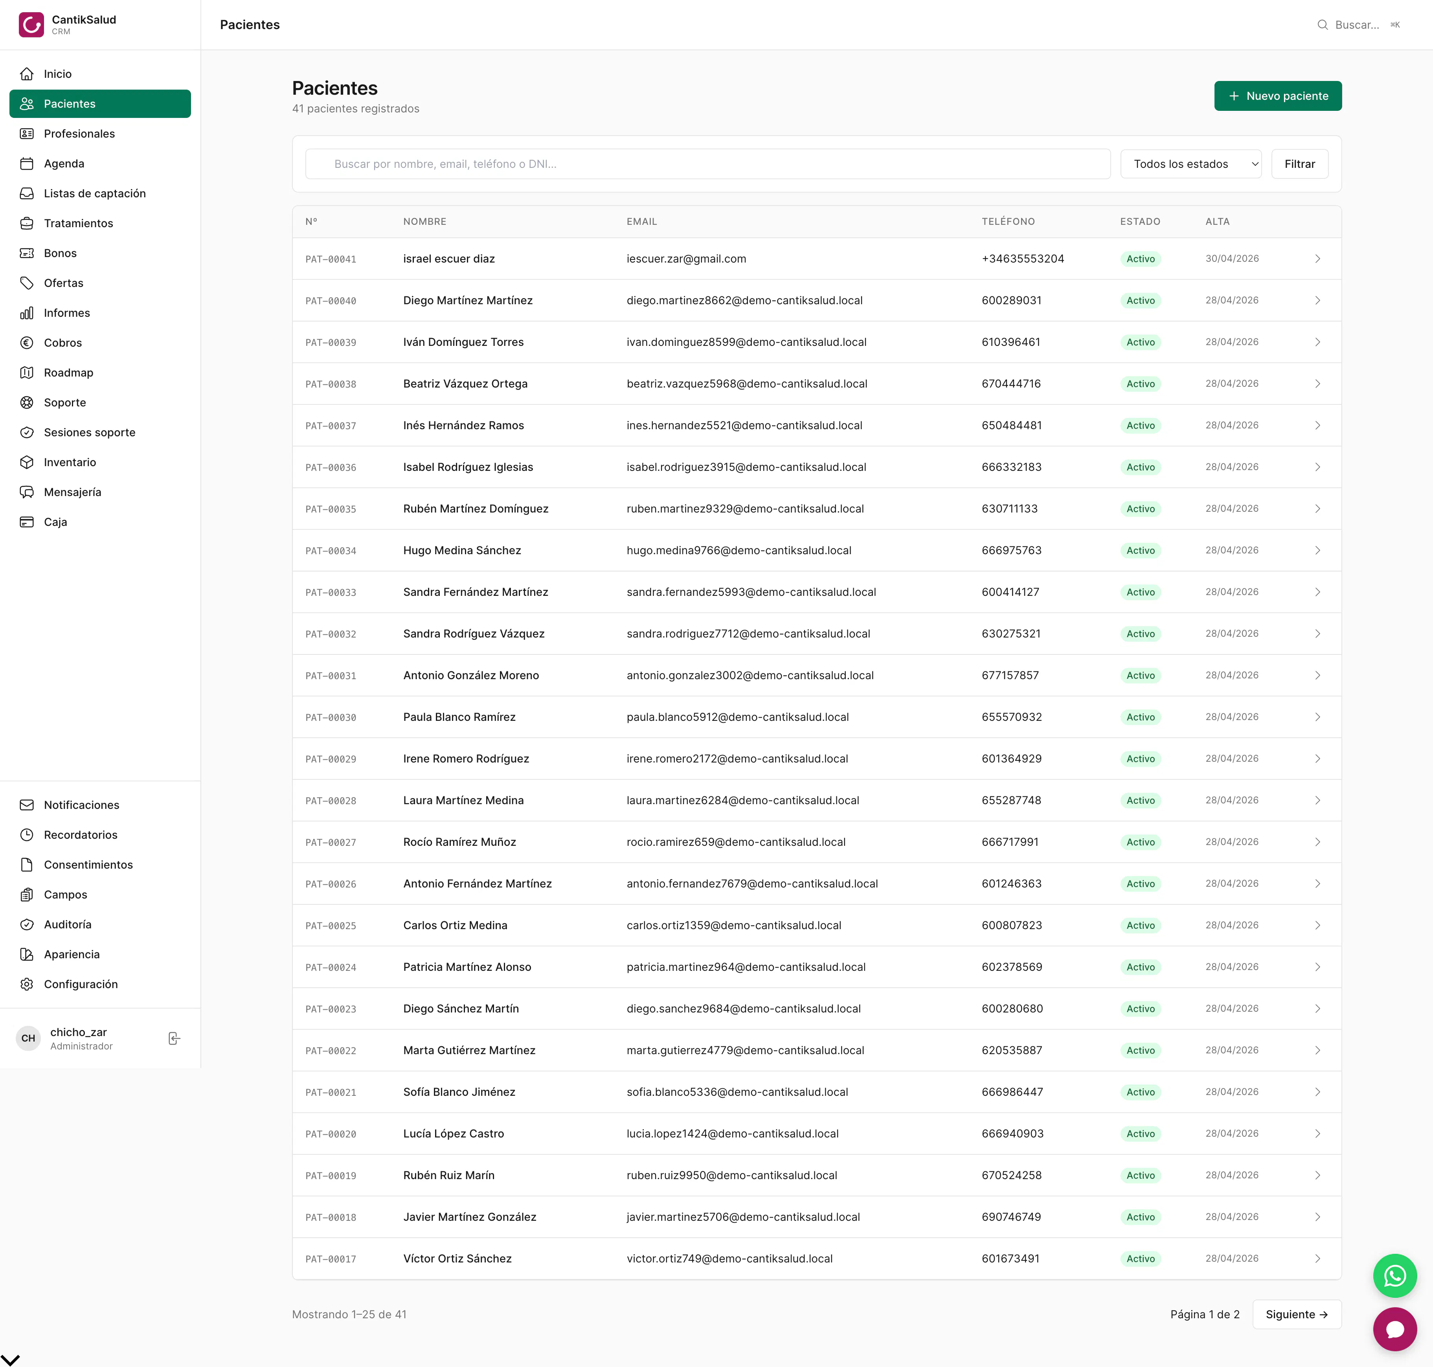This screenshot has width=1433, height=1367.
Task: Click the Agenda calendar icon
Action: pos(27,163)
